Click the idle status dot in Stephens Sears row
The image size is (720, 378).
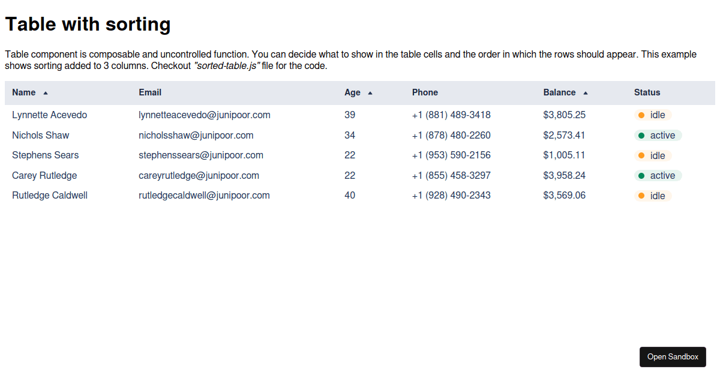(640, 155)
